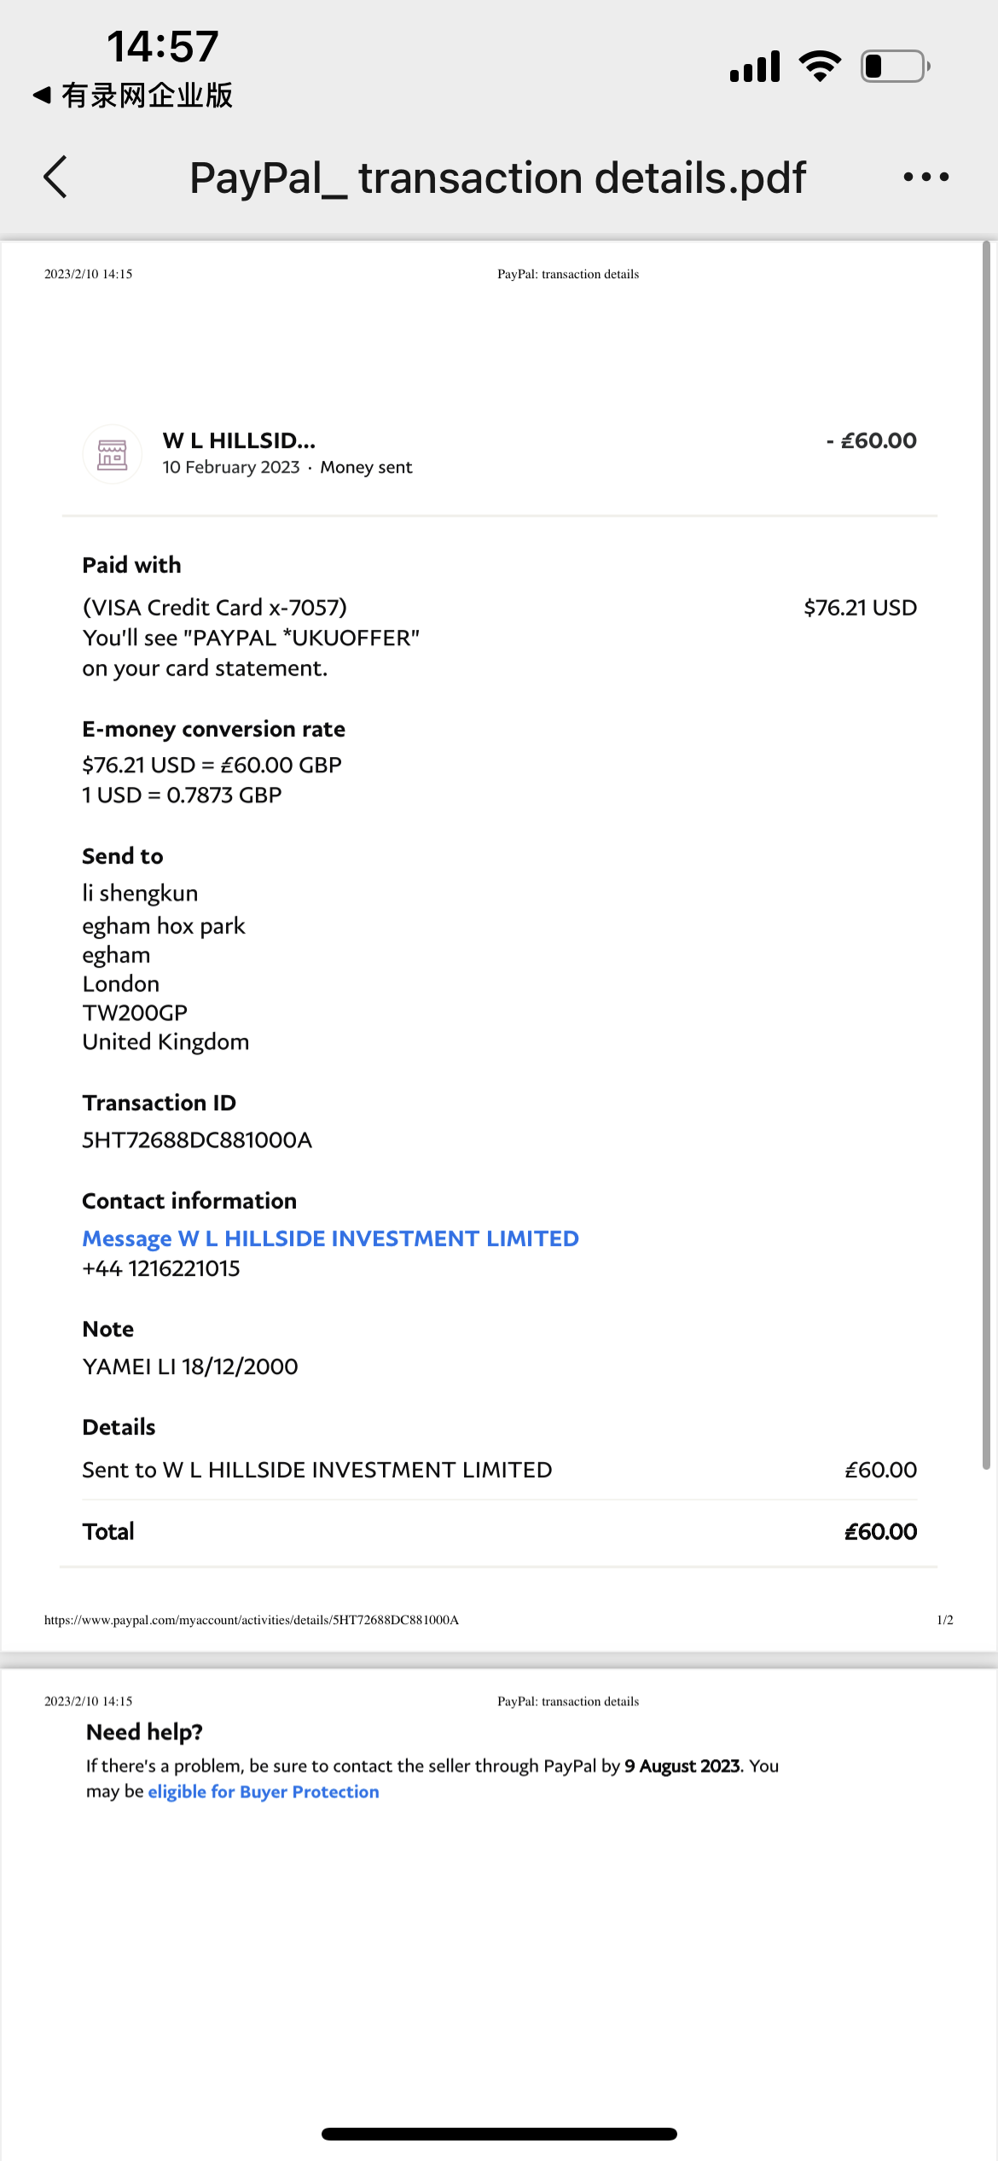Tap the $76.21 USD payment amount
Screen dimensions: 998x2161
[860, 608]
